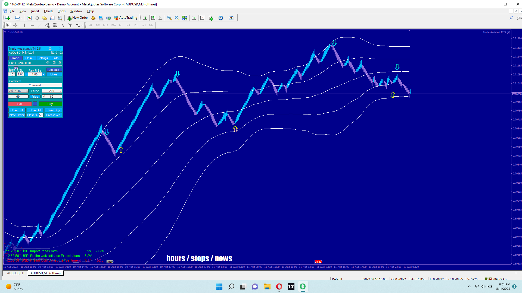Viewport: 522px width, 293px height.
Task: Open the Trade Assistant calendar icon
Action: click(x=54, y=63)
